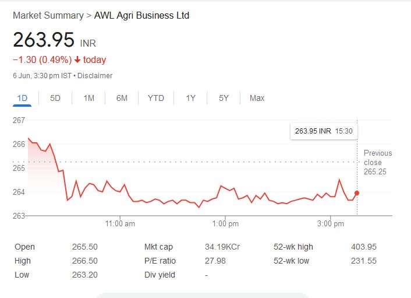Viewport: 411px width, 298px height.
Task: Click the 3:00 pm axis label
Action: pyautogui.click(x=331, y=224)
